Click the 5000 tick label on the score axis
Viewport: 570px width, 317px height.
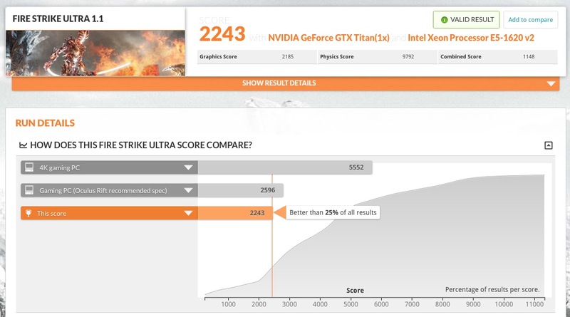pos(351,304)
